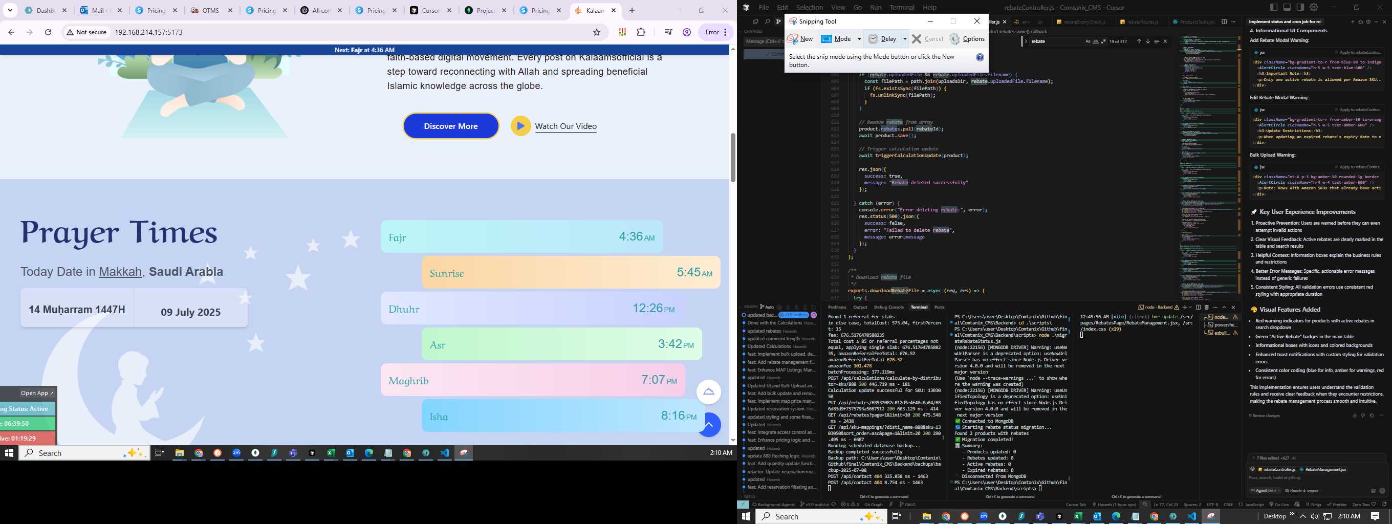Bookmark the page with the star icon
Viewport: 1392px width, 524px height.
[x=597, y=32]
